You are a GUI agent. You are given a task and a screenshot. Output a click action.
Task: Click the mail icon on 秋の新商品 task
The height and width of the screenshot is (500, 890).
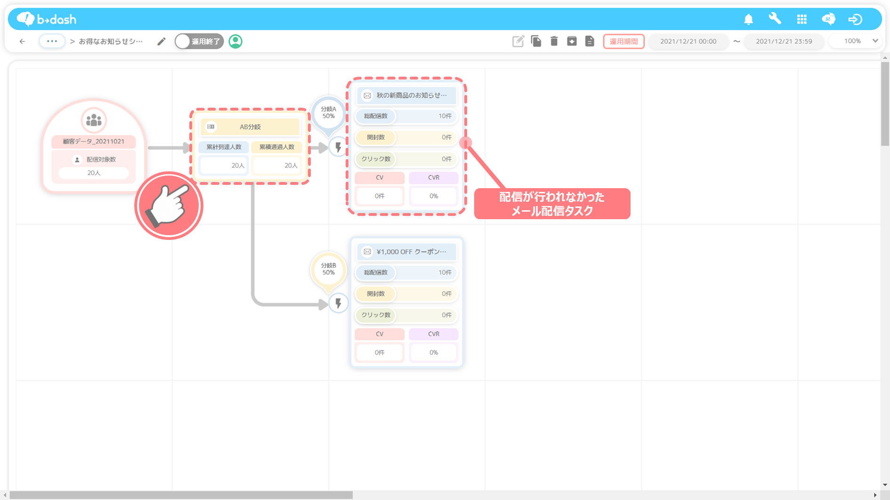pos(367,95)
